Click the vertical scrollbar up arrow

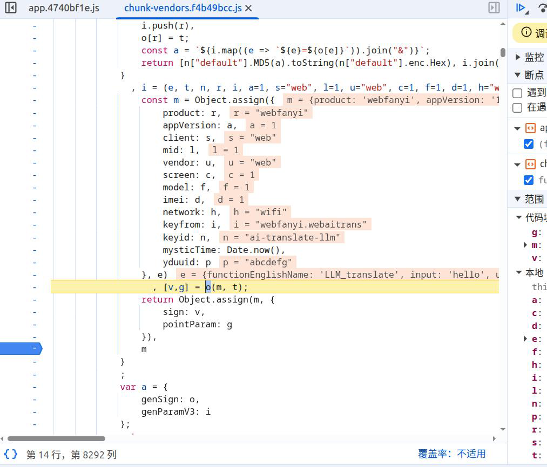tap(503, 24)
